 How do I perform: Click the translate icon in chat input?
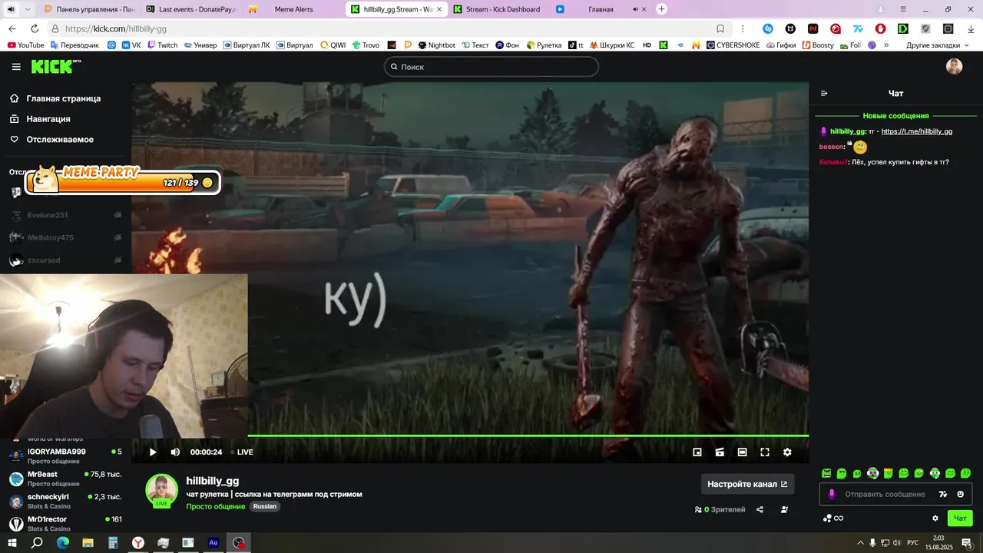pos(943,494)
